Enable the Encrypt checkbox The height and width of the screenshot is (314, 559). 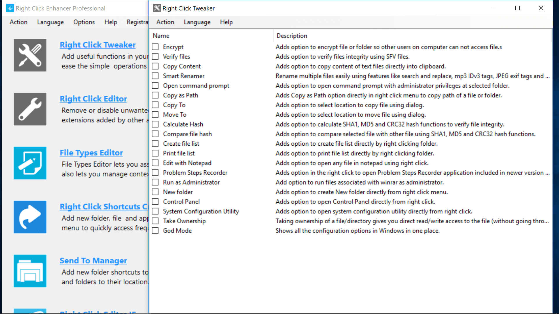(x=156, y=47)
